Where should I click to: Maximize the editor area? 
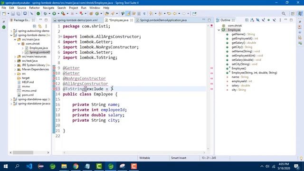pyautogui.click(x=209, y=20)
